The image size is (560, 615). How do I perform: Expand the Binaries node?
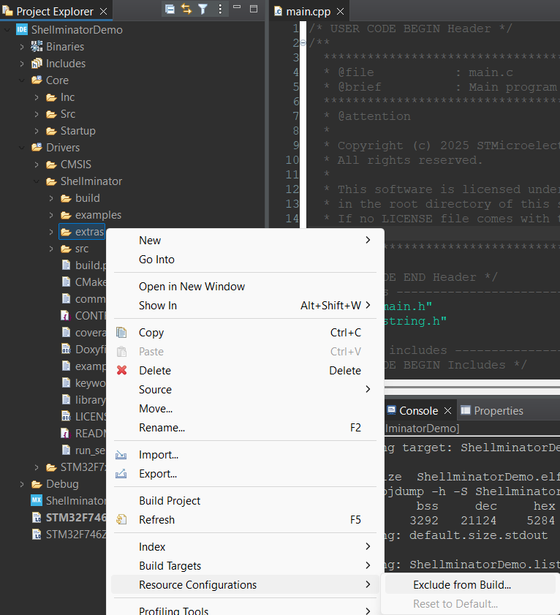click(22, 47)
